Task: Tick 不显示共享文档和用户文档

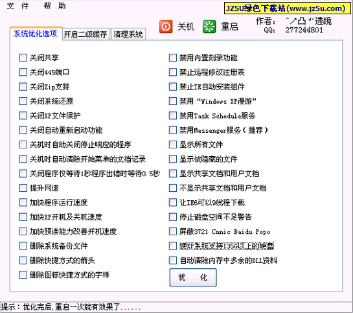Action: [173, 188]
